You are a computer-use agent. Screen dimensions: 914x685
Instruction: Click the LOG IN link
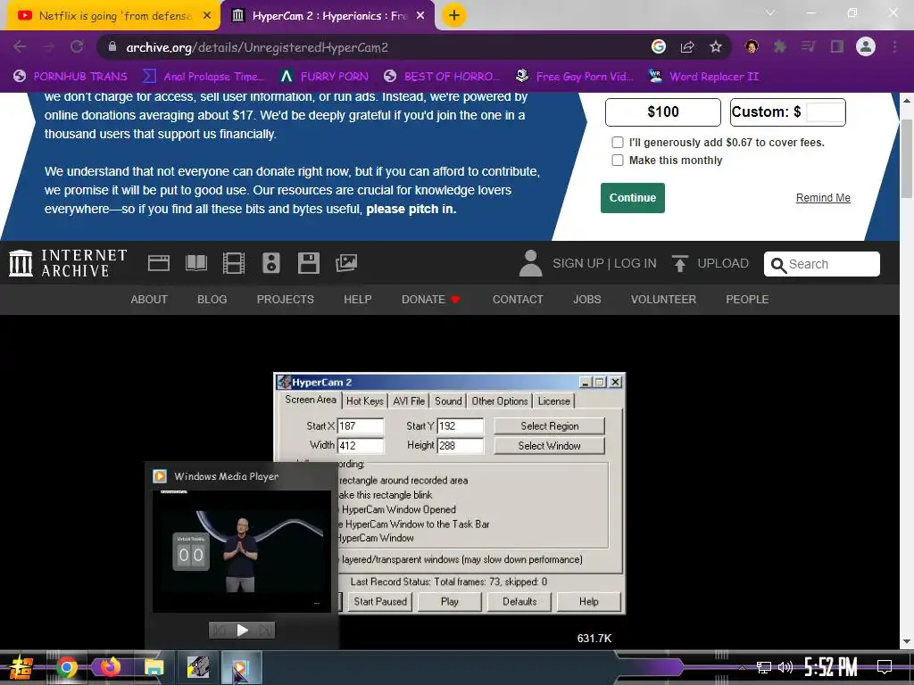635,263
